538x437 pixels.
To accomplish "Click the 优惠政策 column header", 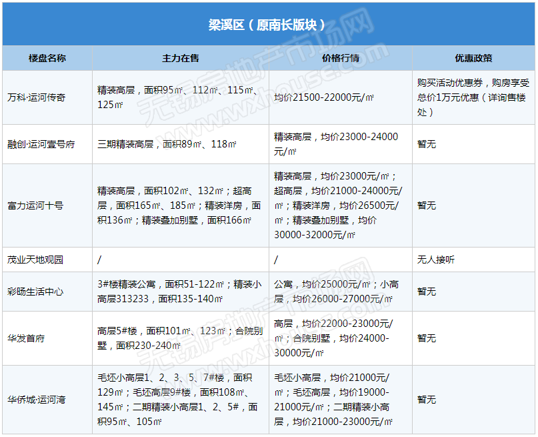I will [x=473, y=58].
